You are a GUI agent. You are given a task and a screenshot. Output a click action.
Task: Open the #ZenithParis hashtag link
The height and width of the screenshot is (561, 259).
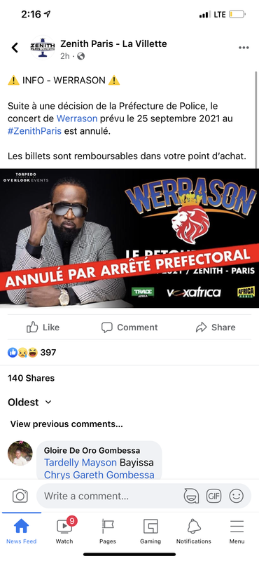click(35, 131)
